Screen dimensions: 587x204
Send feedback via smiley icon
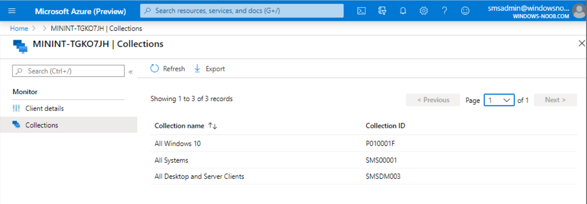click(x=465, y=11)
